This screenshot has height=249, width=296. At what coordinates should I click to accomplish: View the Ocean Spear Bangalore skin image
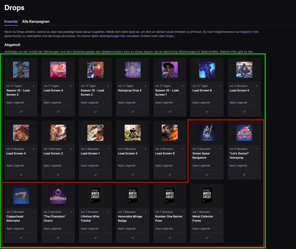[207, 133]
